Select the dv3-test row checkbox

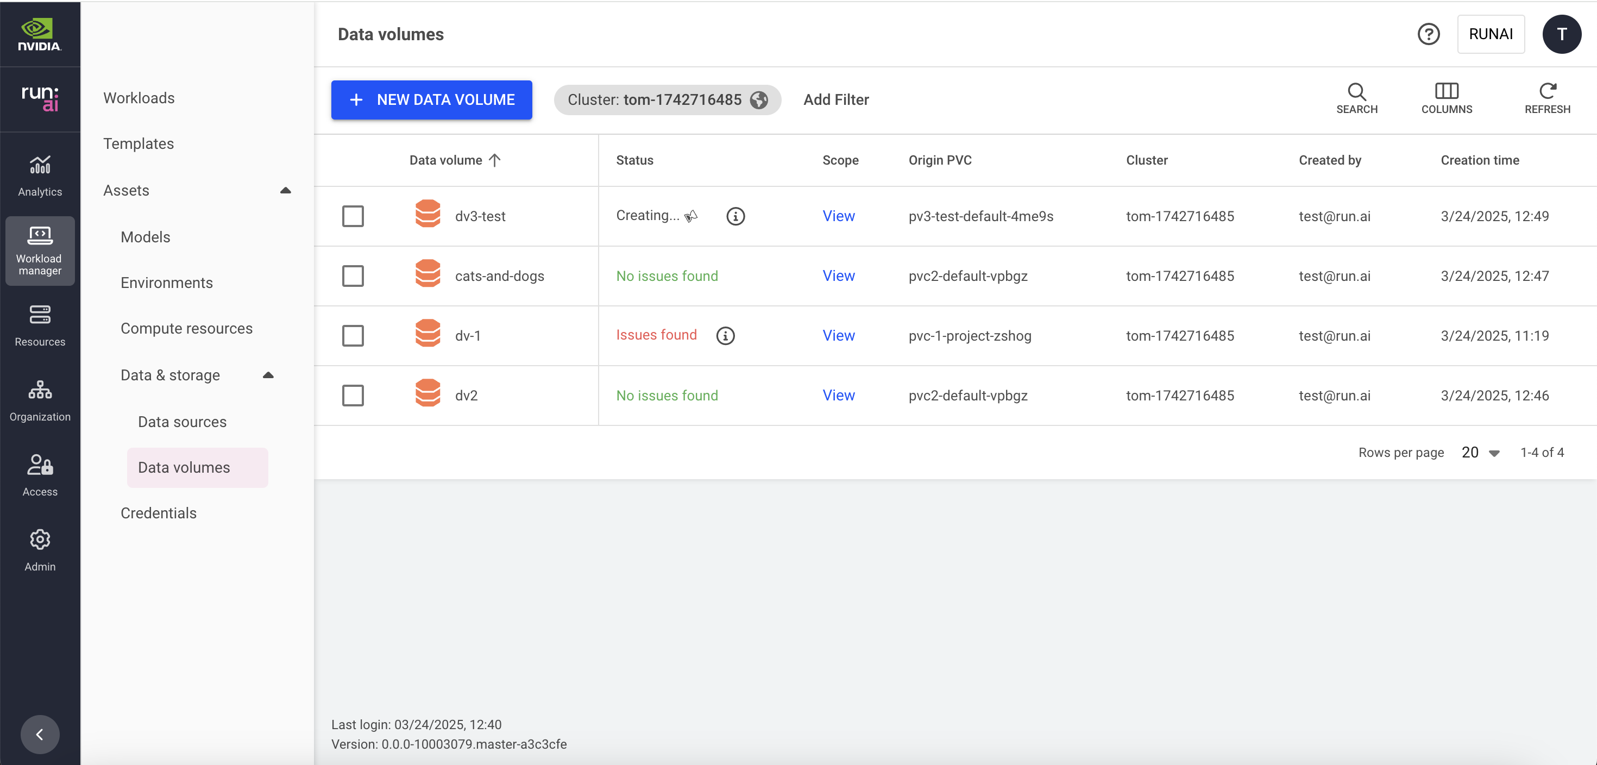click(353, 216)
